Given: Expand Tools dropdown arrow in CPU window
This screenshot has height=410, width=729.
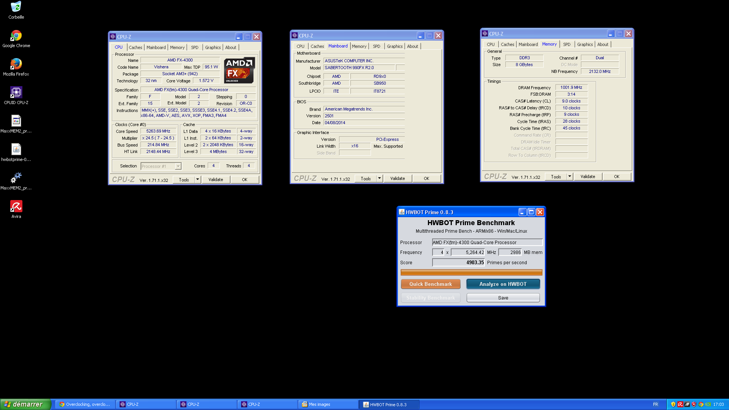Looking at the screenshot, I should pos(197,180).
